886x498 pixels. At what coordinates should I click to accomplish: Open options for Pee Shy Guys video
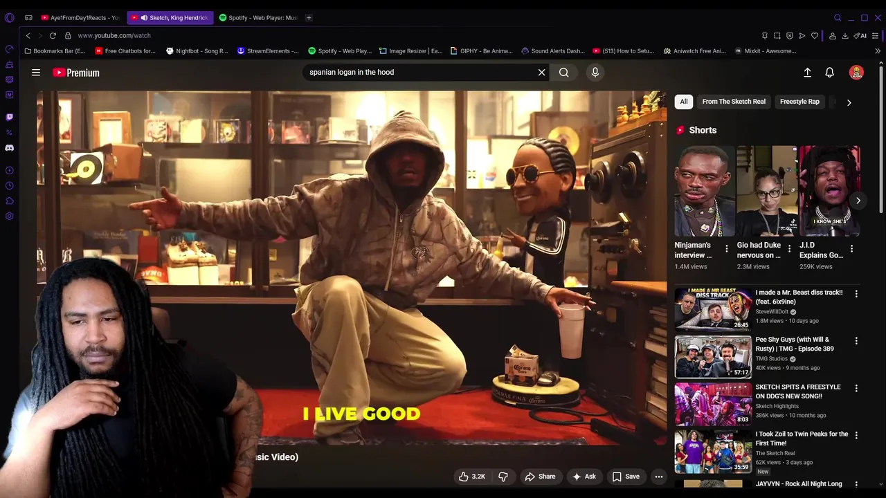[856, 341]
